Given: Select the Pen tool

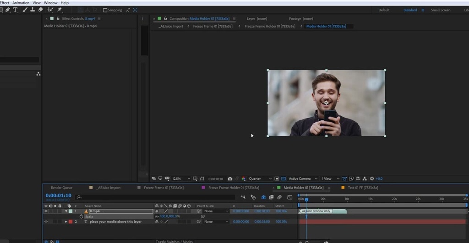Looking at the screenshot, I should (x=7, y=10).
